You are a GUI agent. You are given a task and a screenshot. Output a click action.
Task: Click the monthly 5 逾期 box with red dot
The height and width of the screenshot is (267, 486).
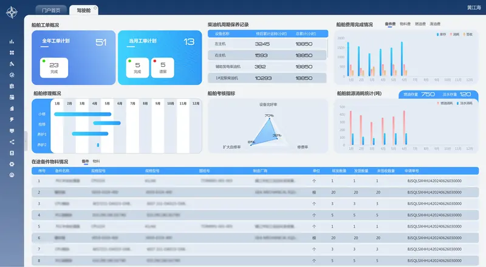tap(162, 67)
